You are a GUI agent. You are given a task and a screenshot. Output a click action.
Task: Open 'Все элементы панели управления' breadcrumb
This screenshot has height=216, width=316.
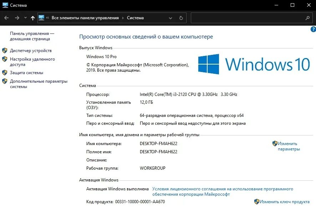85,18
